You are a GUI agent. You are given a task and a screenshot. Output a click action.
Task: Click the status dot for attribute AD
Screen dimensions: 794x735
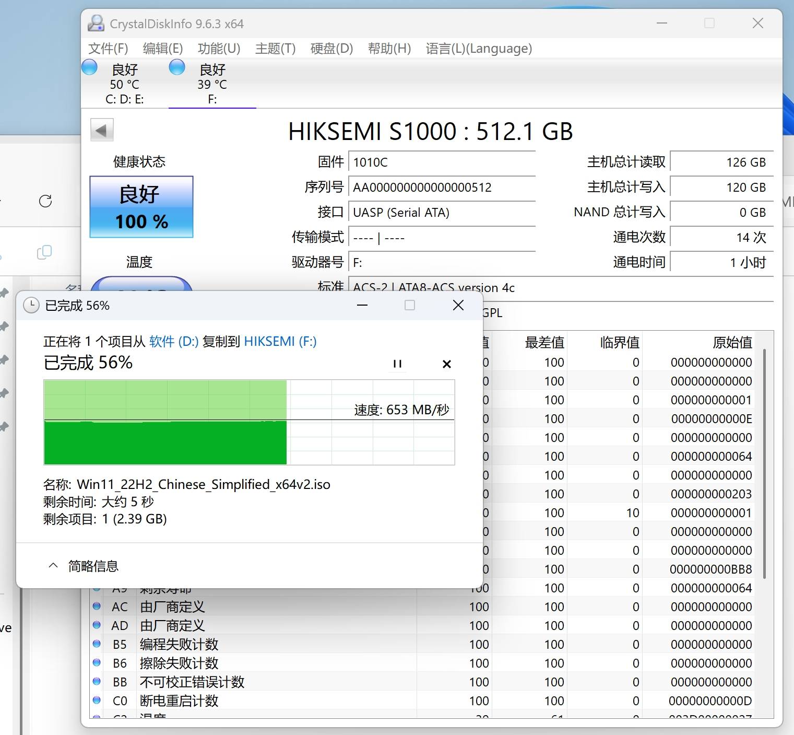[x=97, y=625]
